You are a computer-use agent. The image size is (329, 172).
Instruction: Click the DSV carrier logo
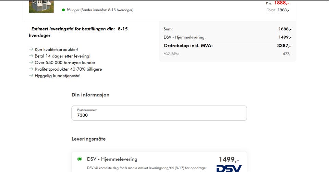pos(229,169)
